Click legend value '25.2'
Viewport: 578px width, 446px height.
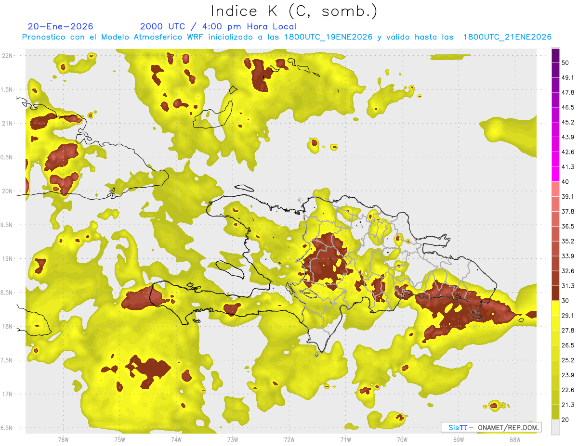(568, 360)
